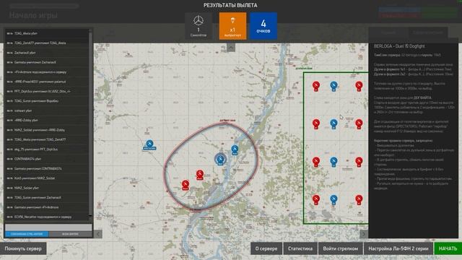This screenshot has height=260, width=462.
Task: Collapse the map with the top chevron
Action: tap(231, 48)
